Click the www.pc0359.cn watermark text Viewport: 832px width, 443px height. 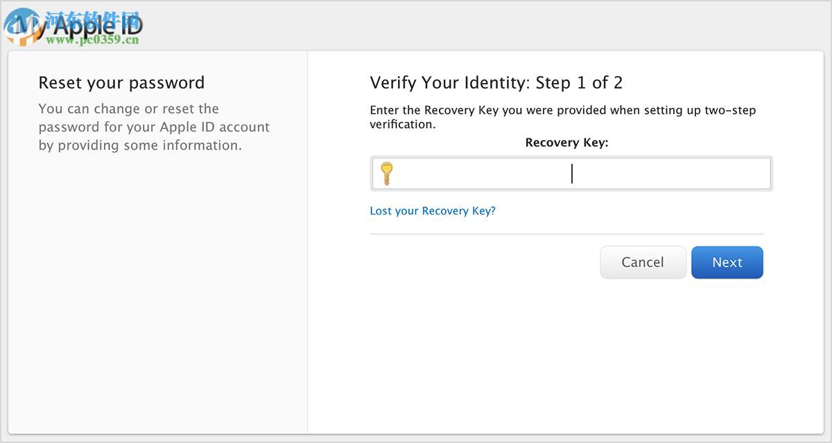92,40
